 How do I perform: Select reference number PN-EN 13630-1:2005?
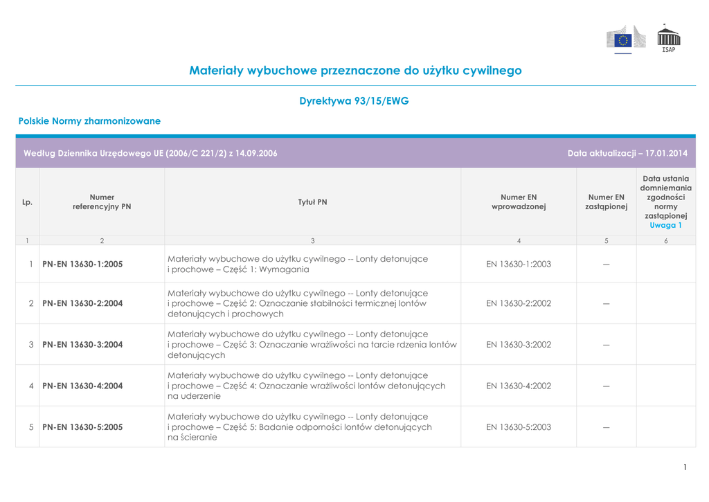pyautogui.click(x=82, y=265)
